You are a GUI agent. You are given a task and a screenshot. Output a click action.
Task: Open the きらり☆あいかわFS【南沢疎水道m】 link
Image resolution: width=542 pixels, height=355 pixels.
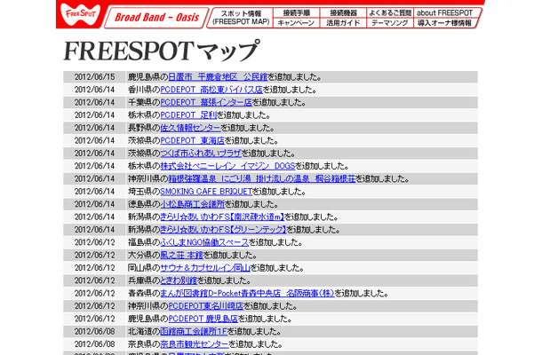click(222, 217)
